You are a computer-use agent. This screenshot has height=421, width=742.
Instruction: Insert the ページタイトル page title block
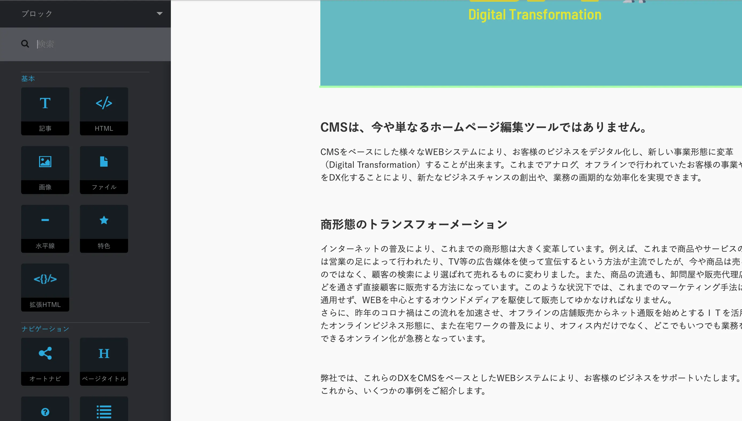(x=104, y=362)
